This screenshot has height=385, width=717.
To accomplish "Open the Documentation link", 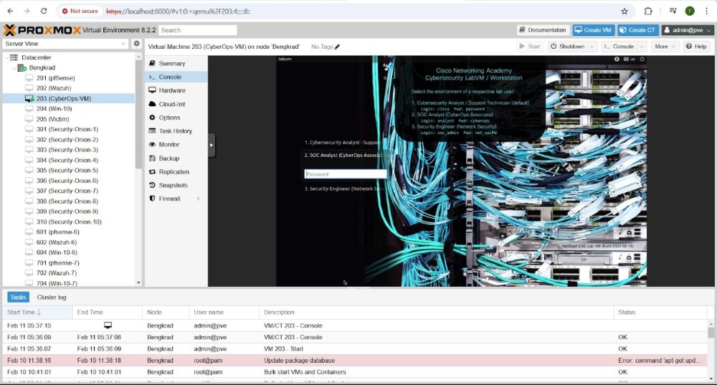I will click(x=543, y=30).
